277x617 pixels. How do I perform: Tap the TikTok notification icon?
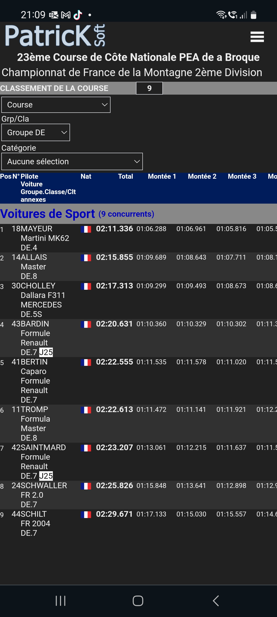[x=78, y=15]
